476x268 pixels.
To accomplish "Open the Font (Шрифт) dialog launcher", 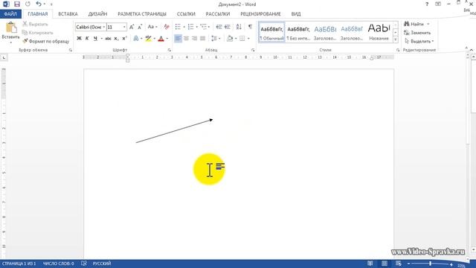I will point(169,50).
